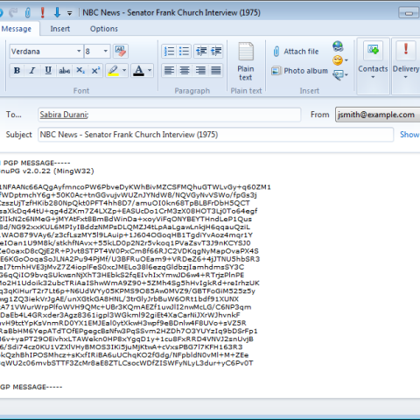Switch to the Message tab

(17, 29)
